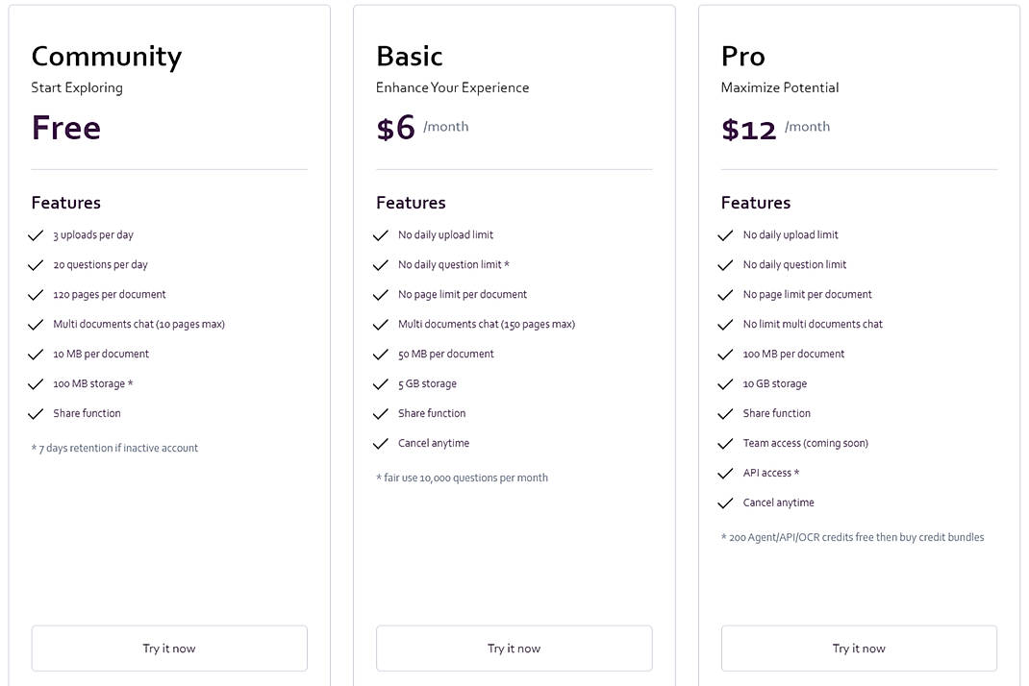Click the 'Free' price label
This screenshot has width=1029, height=686.
65,127
